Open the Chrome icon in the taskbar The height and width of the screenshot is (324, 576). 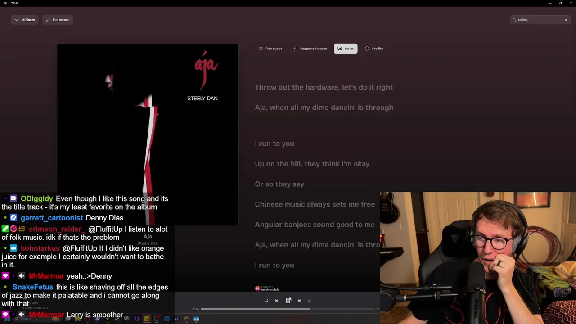click(x=186, y=319)
